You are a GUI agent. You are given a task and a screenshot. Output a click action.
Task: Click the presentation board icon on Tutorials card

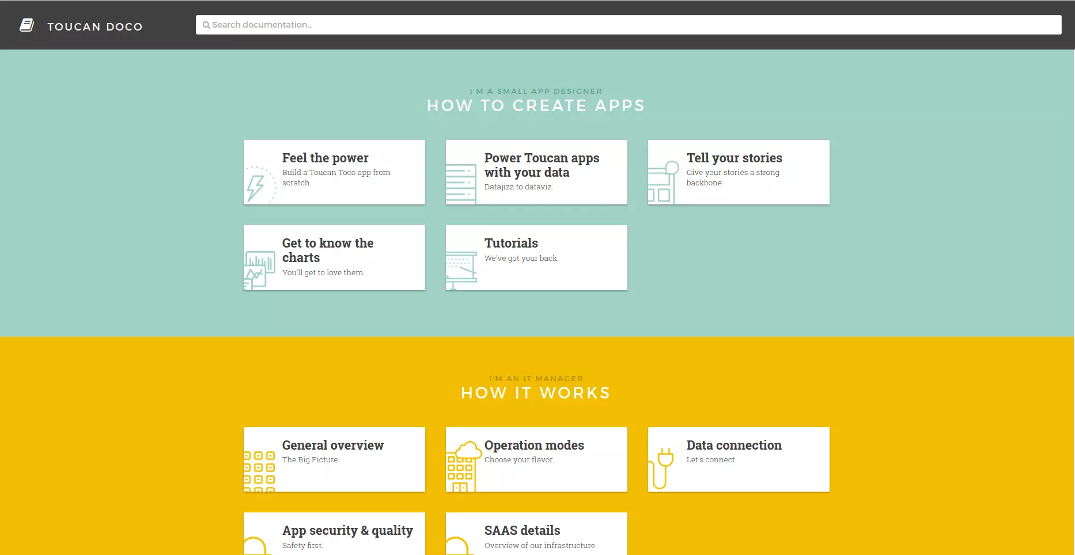tap(461, 269)
